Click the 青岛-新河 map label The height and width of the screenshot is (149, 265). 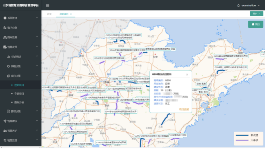click(203, 92)
